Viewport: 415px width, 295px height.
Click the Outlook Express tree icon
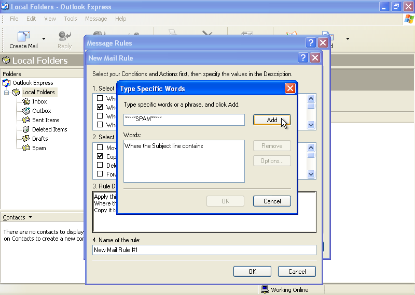pyautogui.click(x=6, y=83)
